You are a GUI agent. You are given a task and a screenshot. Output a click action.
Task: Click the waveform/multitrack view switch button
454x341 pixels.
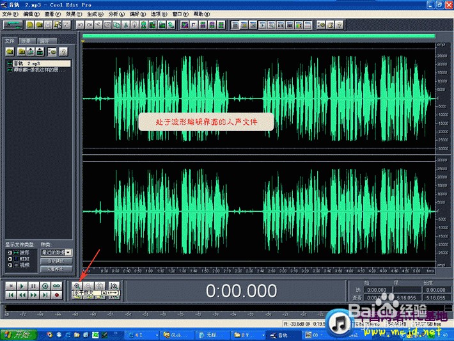pyautogui.click(x=13, y=25)
